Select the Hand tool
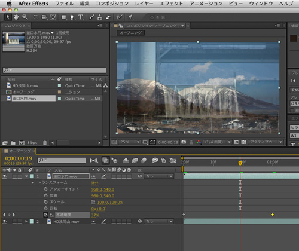Viewport: 299px width, 251px height. (x=16, y=17)
